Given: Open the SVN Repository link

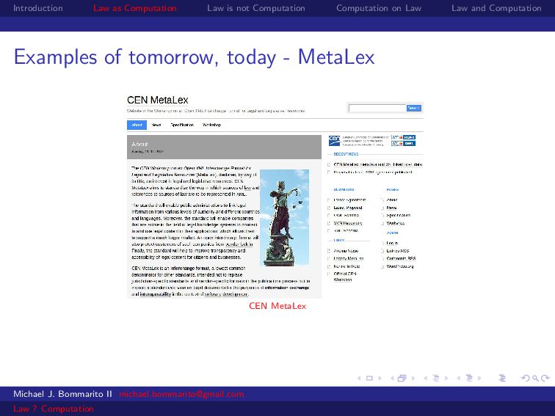Looking at the screenshot, I should (x=348, y=223).
